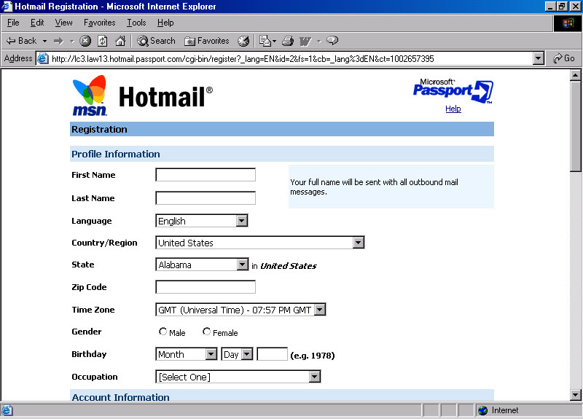
Task: Expand the address bar URL dropdown
Action: pos(538,59)
